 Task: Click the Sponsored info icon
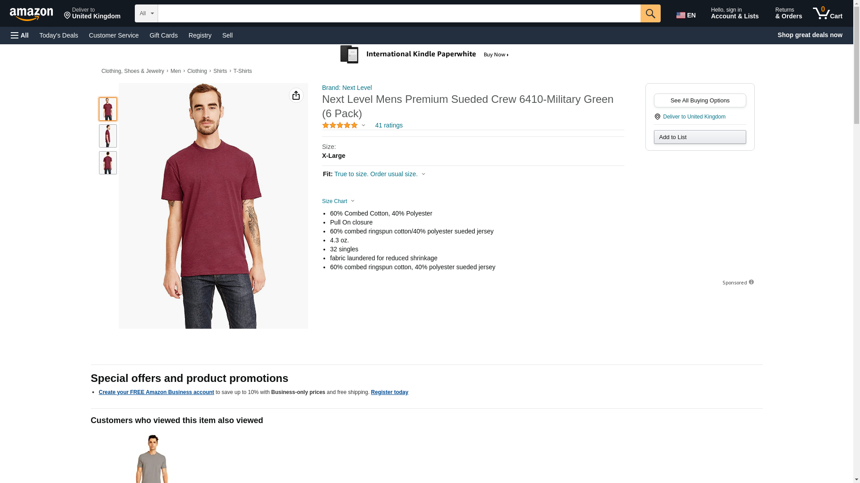click(751, 282)
